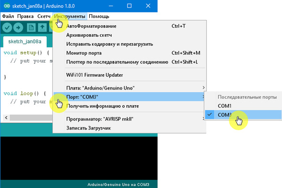
Task: Open Монитор порта
Action: click(x=129, y=53)
